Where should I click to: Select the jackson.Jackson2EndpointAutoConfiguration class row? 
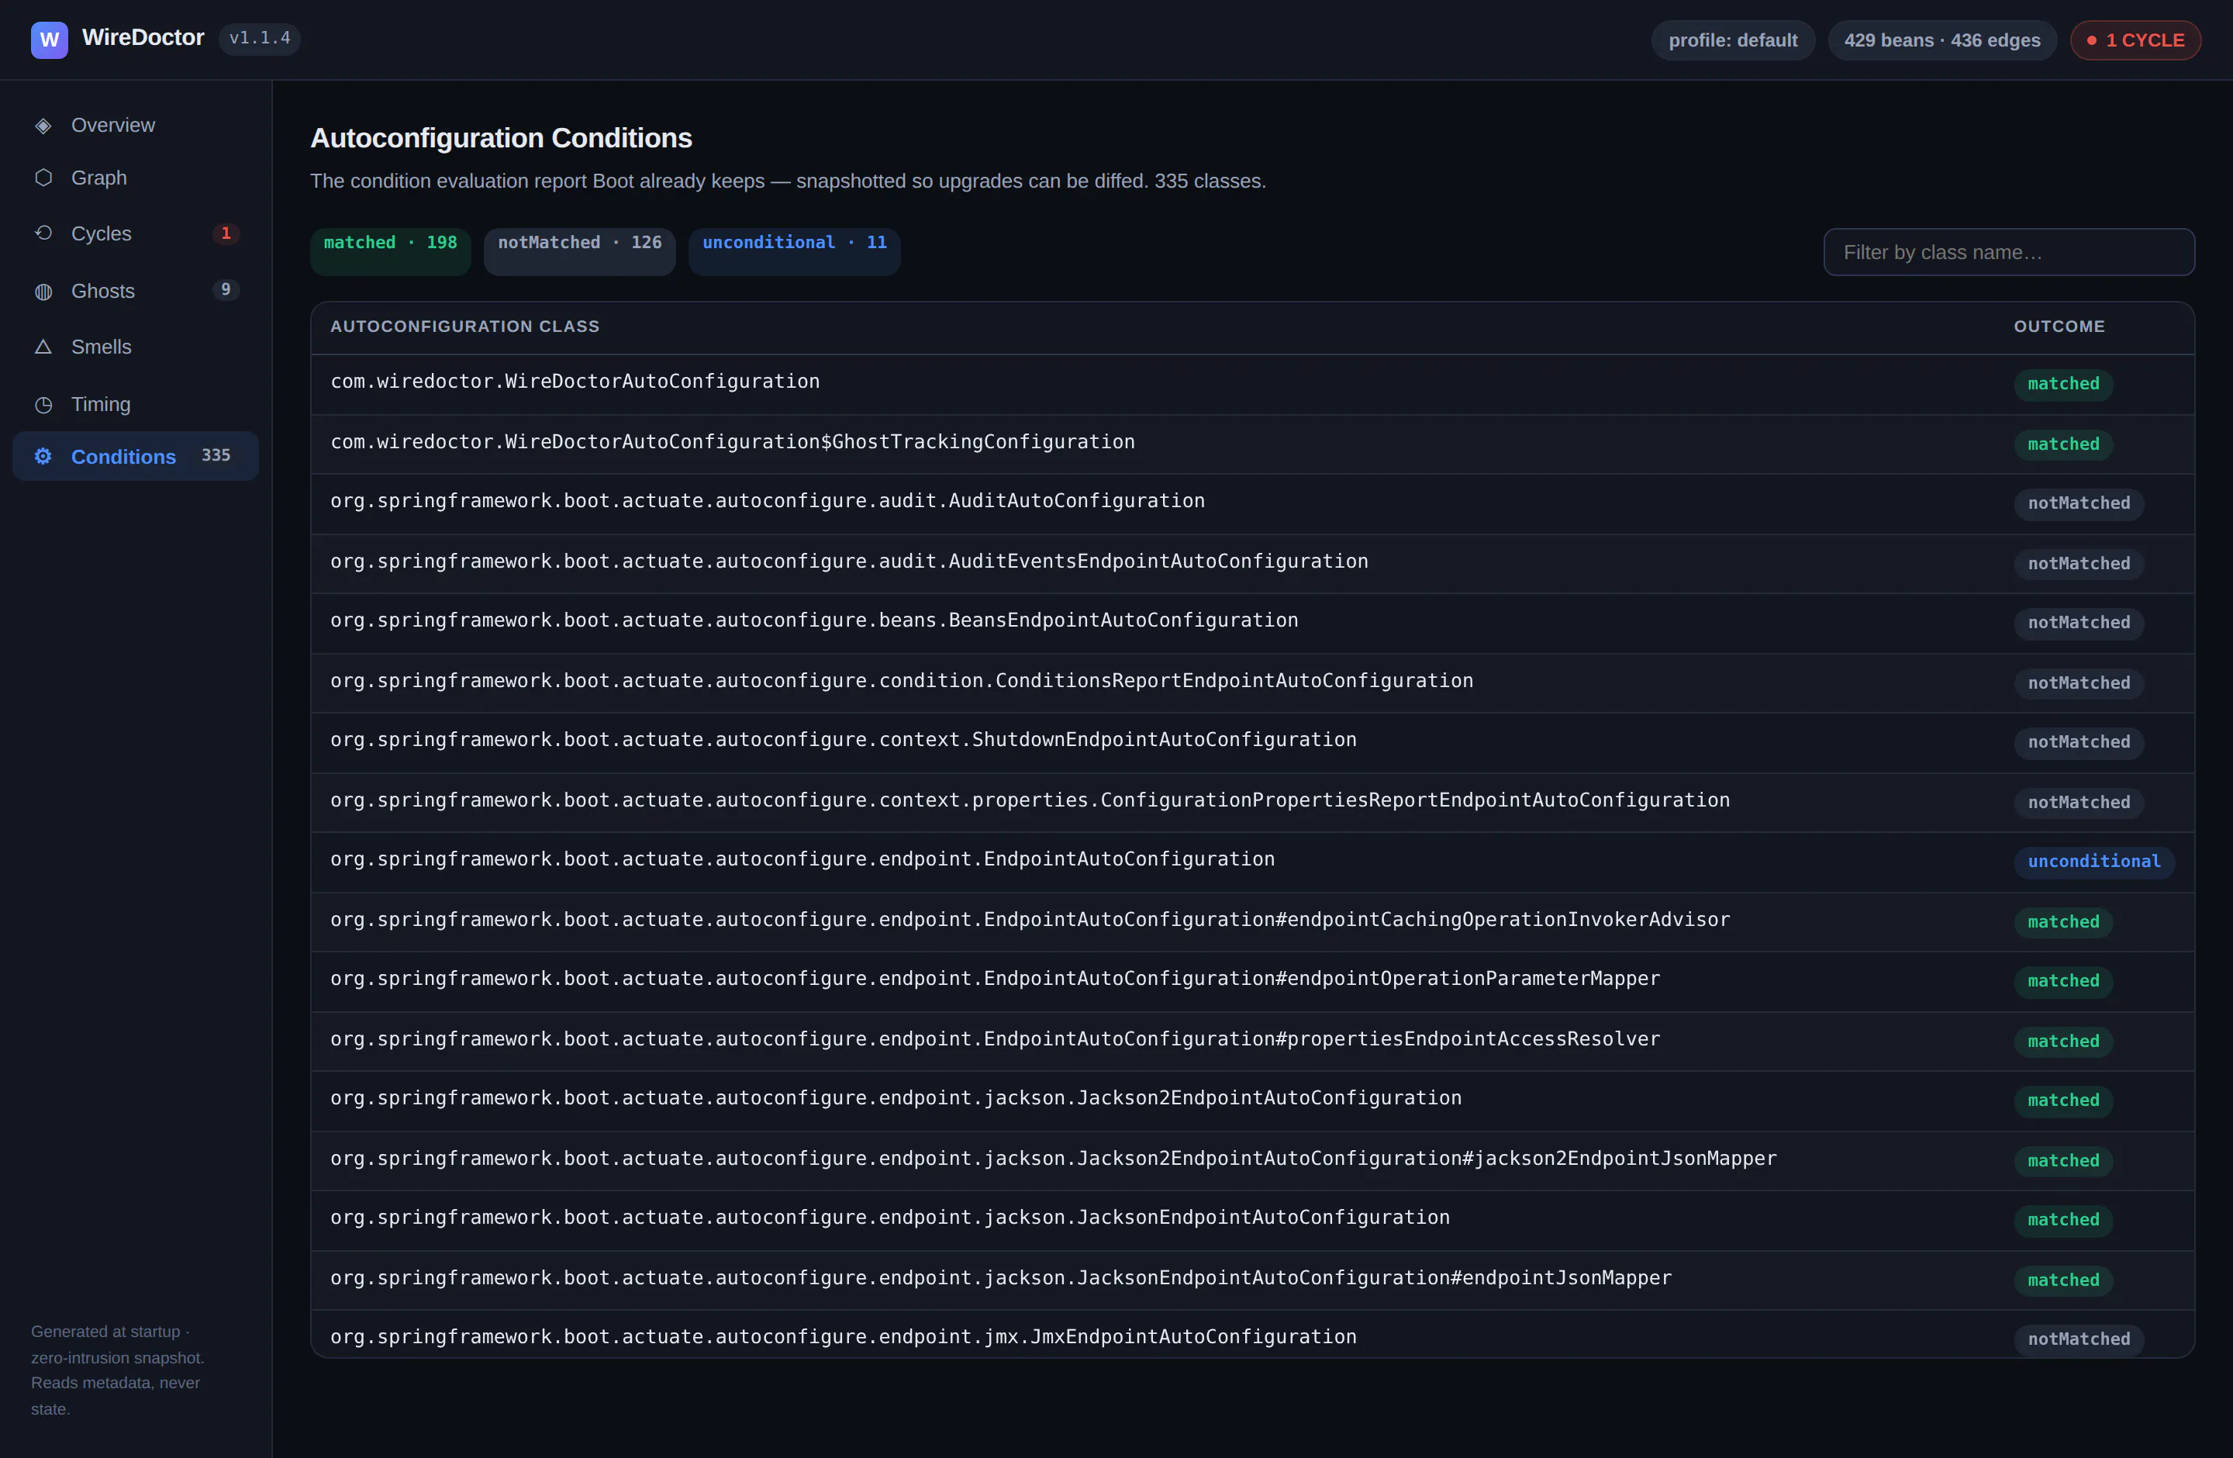pos(1252,1100)
